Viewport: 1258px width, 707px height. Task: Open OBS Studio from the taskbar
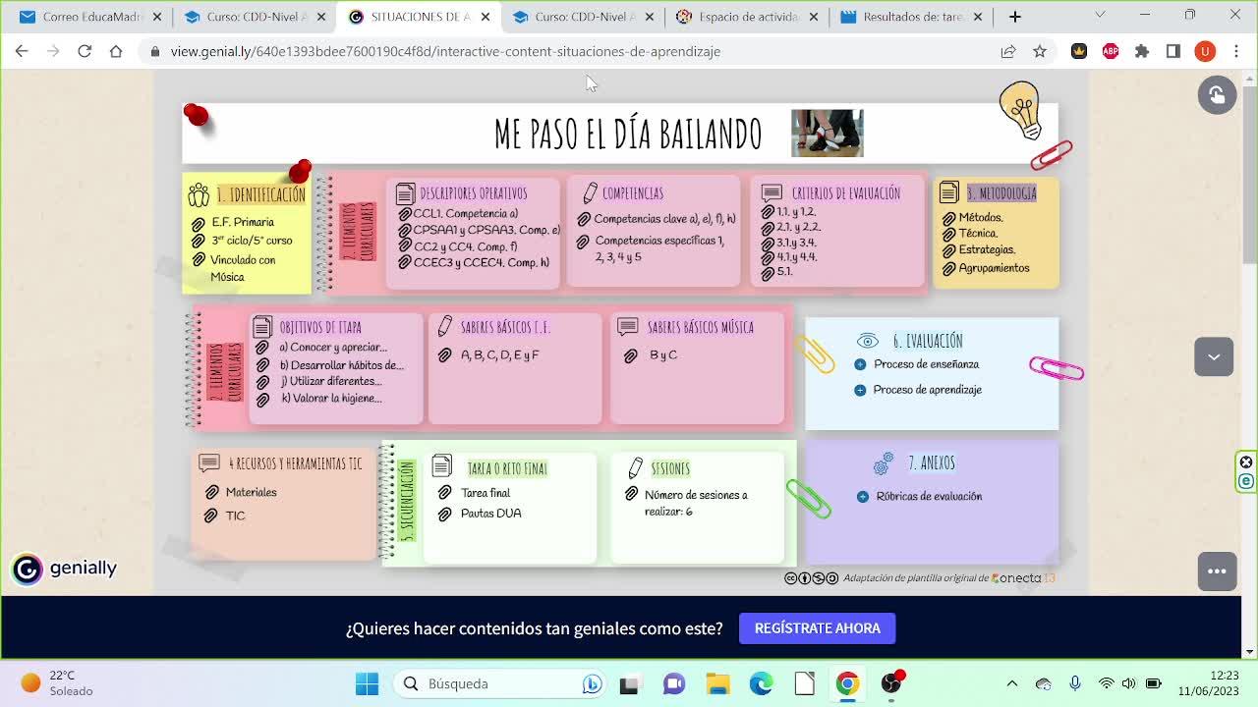891,683
